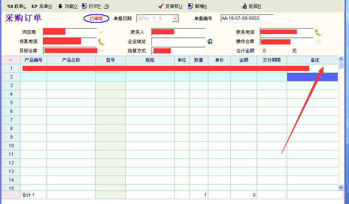Click 返回R to go back
Viewport: 349px width, 204px height.
coord(251,6)
